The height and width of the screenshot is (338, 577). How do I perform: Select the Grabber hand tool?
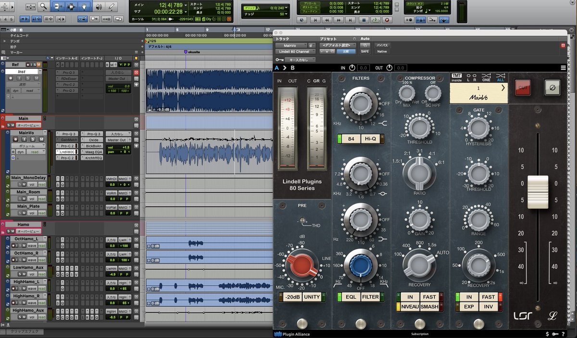point(85,7)
